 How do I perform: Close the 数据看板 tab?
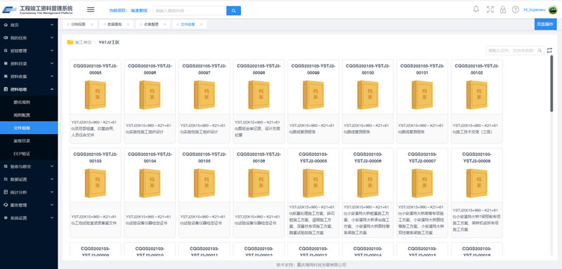pyautogui.click(x=128, y=25)
